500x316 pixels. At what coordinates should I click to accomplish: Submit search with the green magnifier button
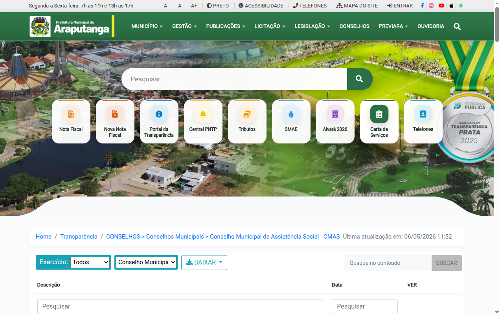(x=360, y=79)
